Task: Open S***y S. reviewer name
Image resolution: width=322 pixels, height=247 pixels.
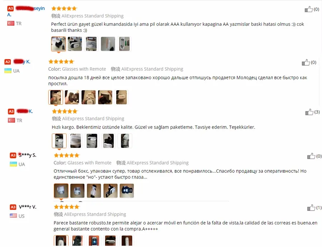Action: [x=28, y=155]
